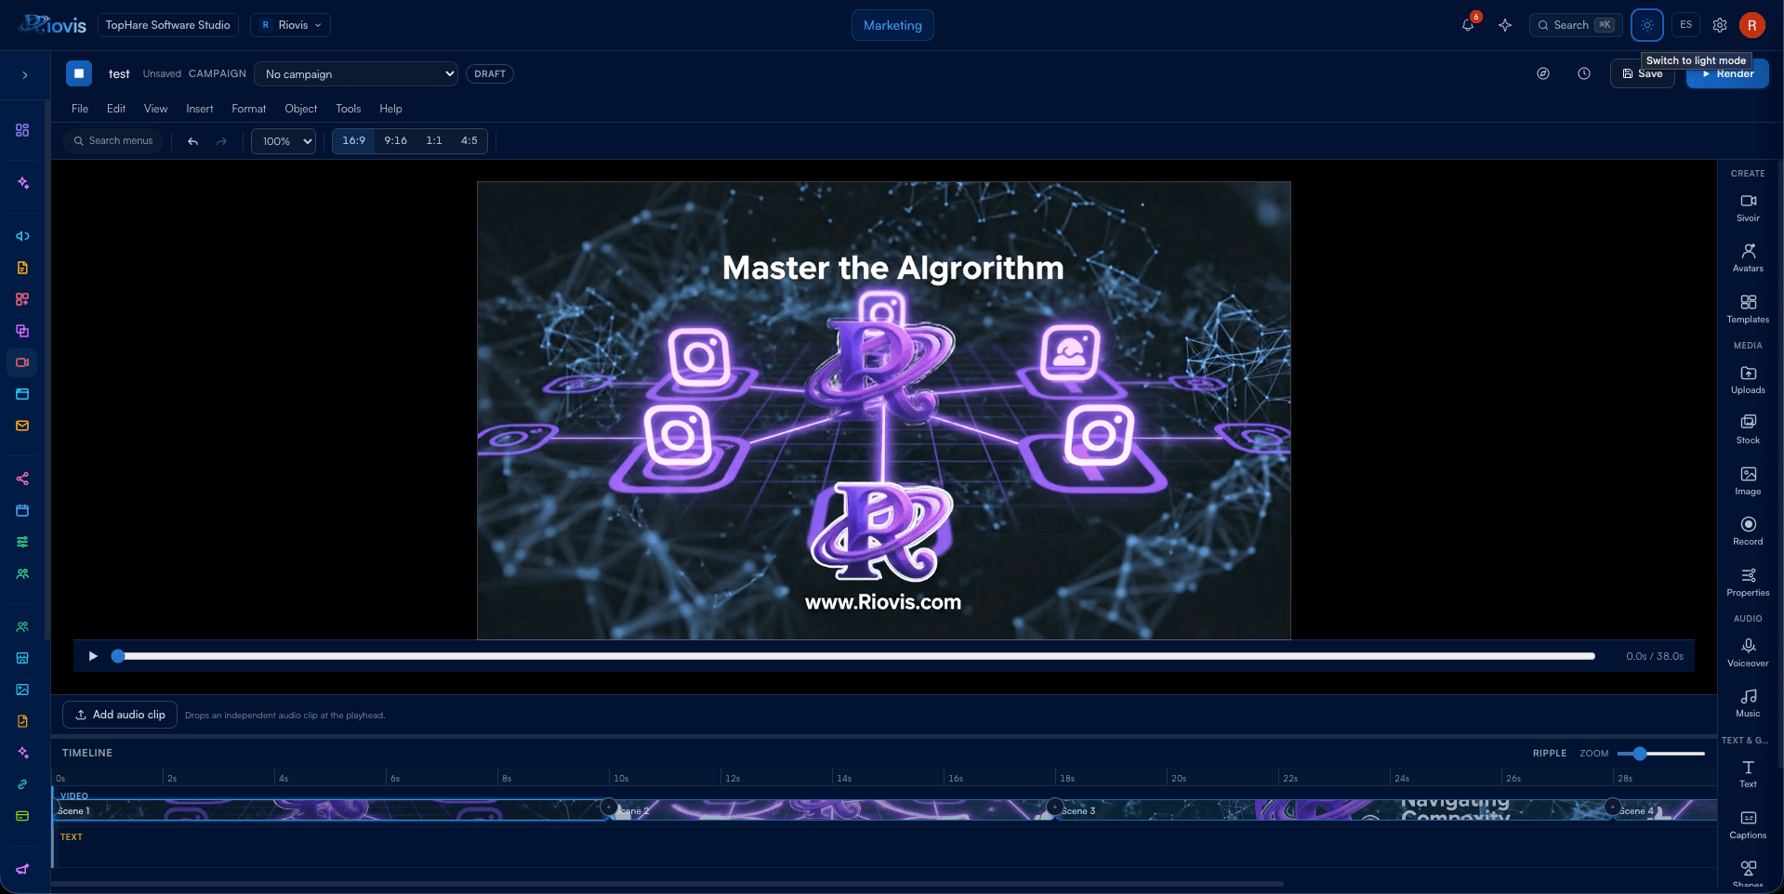1784x894 pixels.
Task: Open the Templates panel
Action: (1748, 309)
